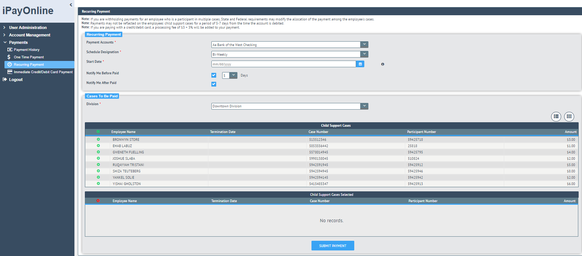582x256 pixels.
Task: Switch to list view icon
Action: [x=556, y=116]
